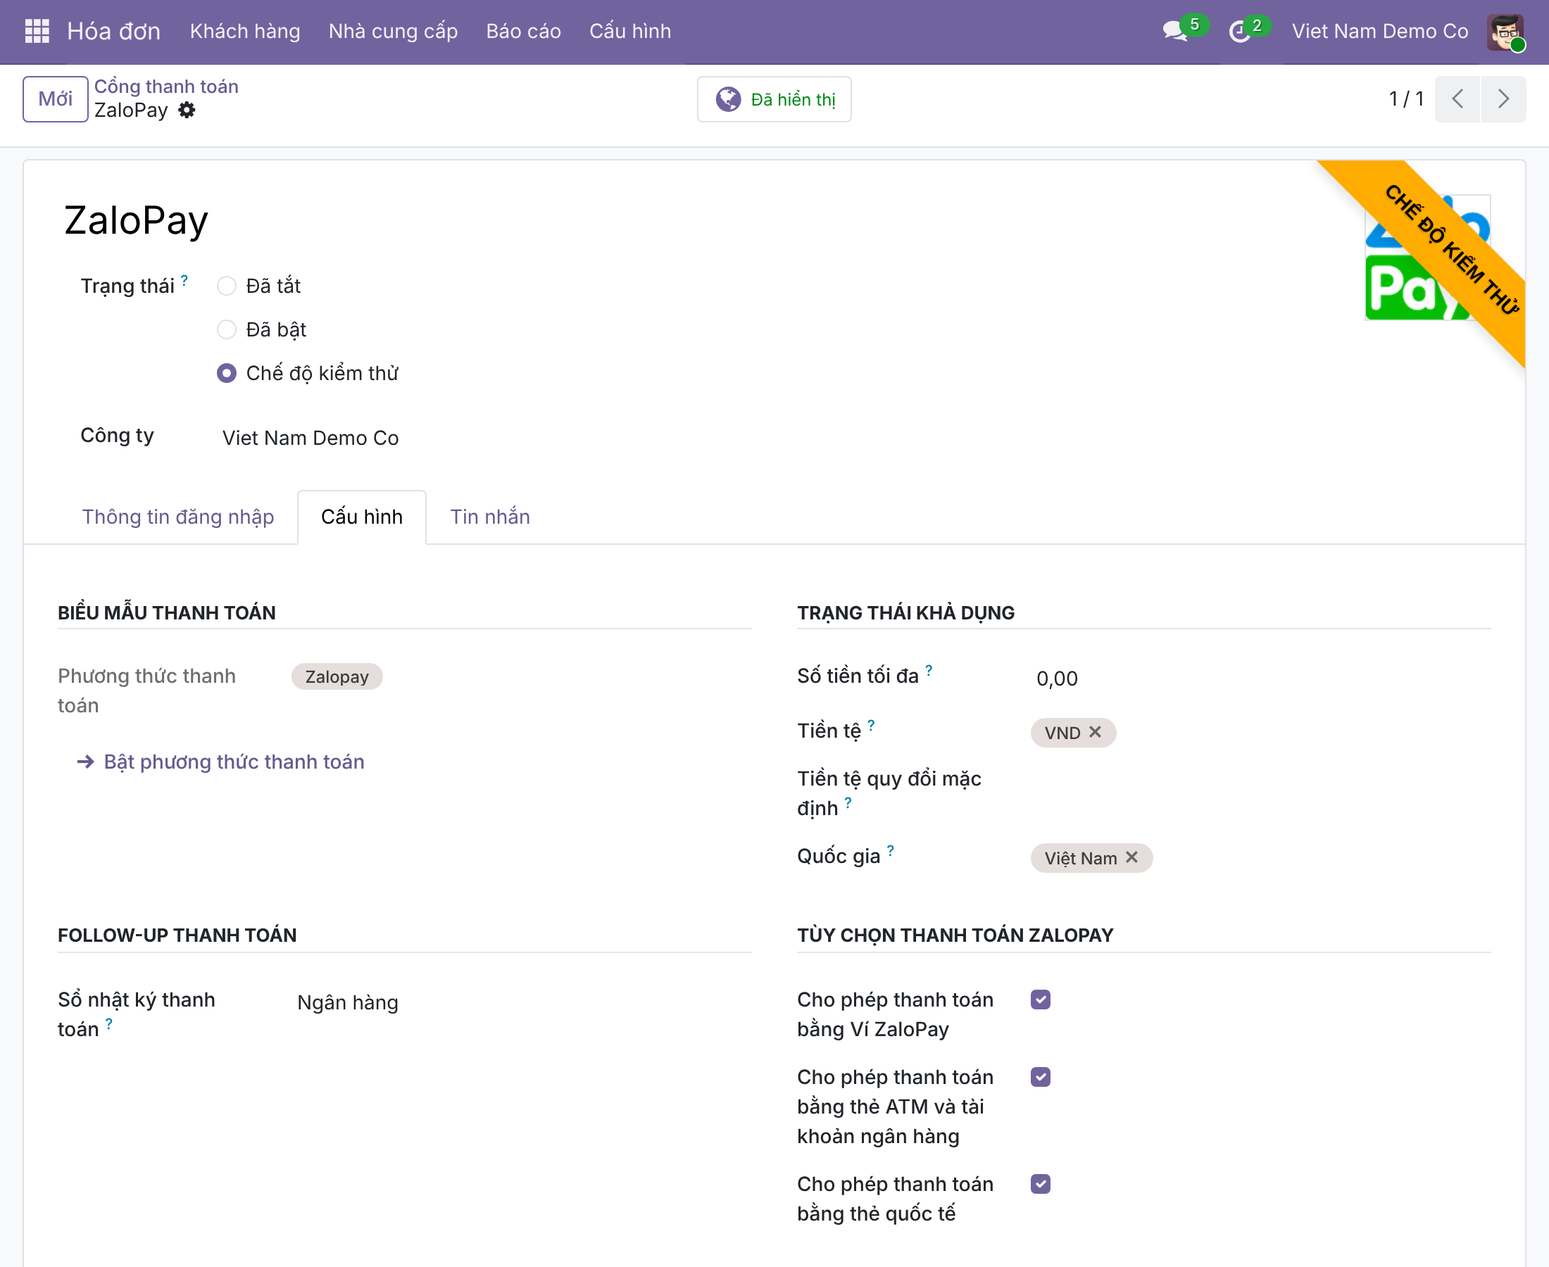Click the Đã hiển thị publish button
The image size is (1549, 1267).
pos(774,99)
